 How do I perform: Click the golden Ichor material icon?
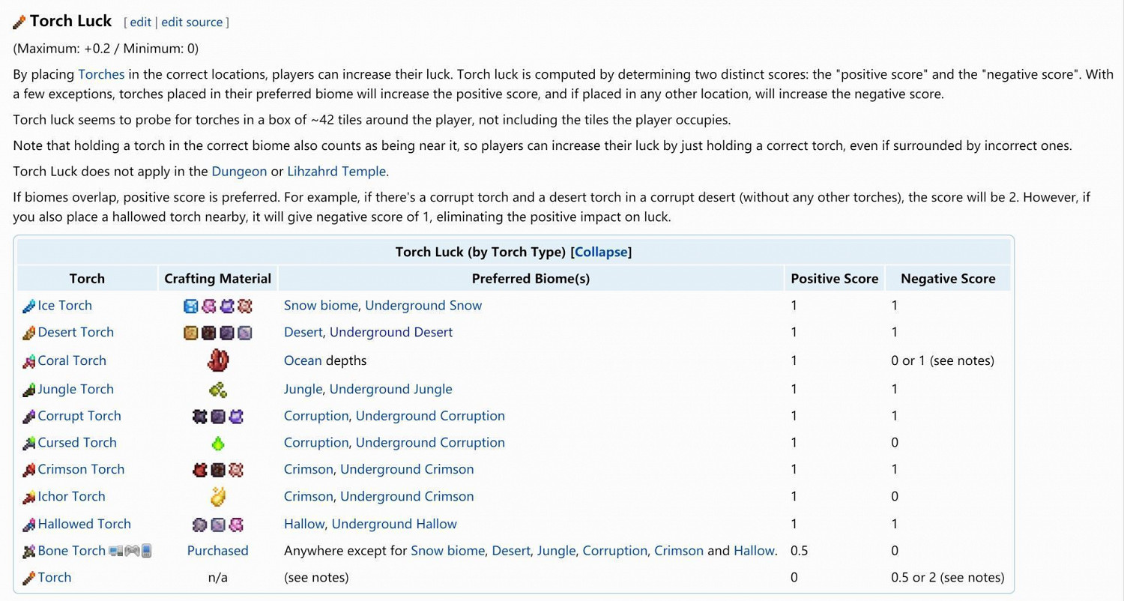pyautogui.click(x=217, y=496)
